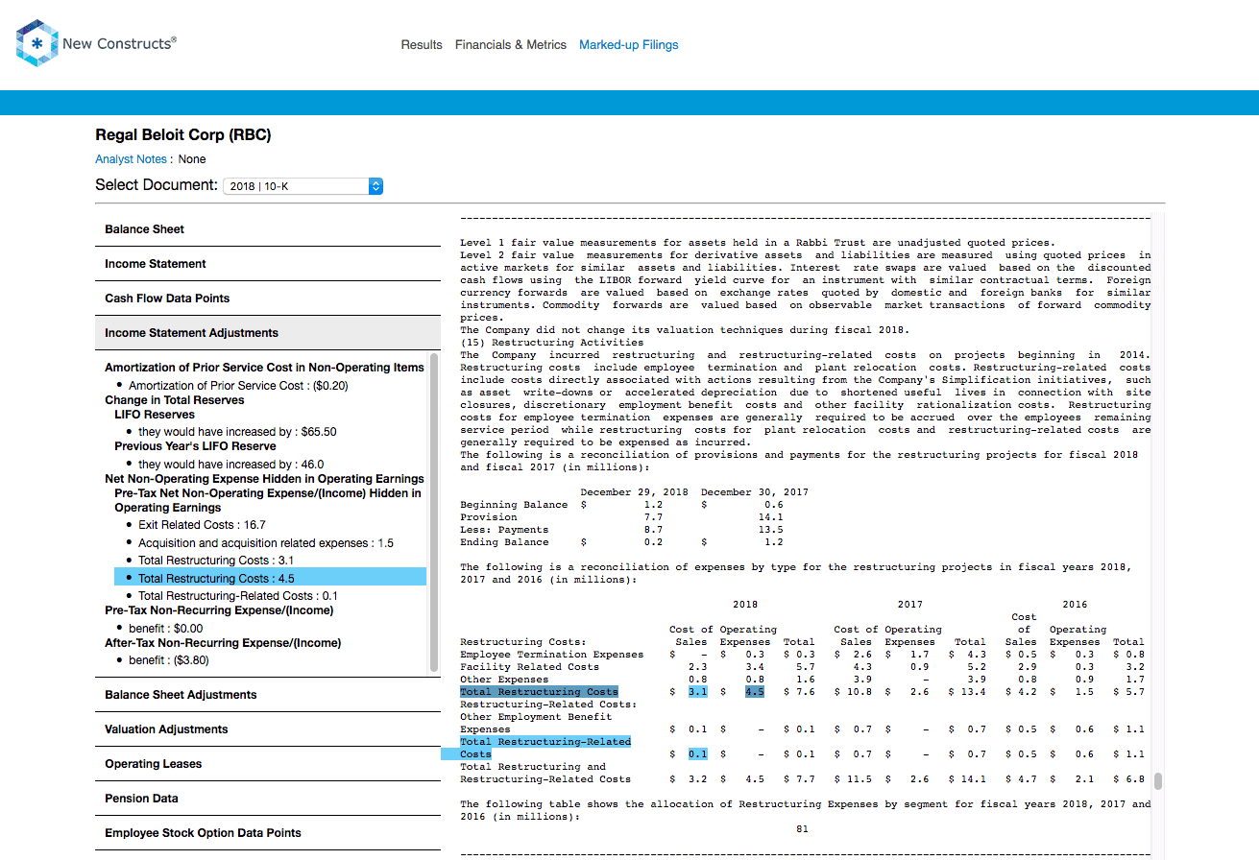Open the Results page
Screen dimensions: 1259x860
pyautogui.click(x=422, y=45)
